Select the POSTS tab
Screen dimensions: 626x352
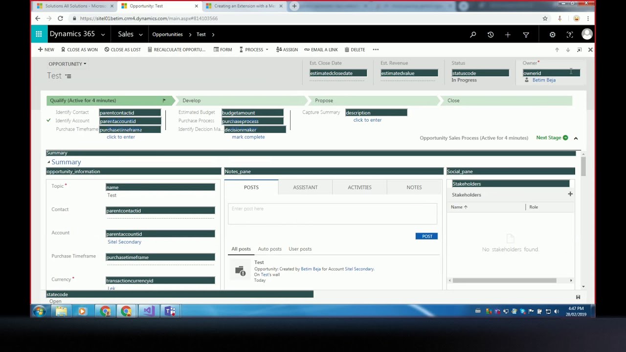pyautogui.click(x=251, y=187)
